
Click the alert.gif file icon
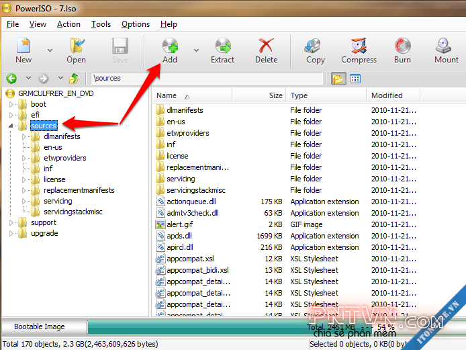160,224
